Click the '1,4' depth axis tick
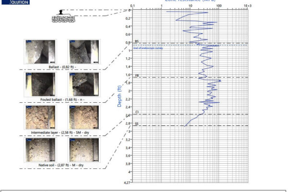 (128, 67)
